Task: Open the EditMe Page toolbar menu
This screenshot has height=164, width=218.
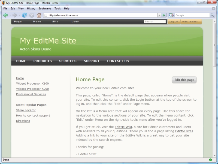Action: click(18, 22)
